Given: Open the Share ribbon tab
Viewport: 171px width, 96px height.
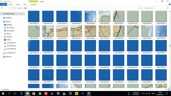Looking at the screenshot, I should [x=18, y=5].
